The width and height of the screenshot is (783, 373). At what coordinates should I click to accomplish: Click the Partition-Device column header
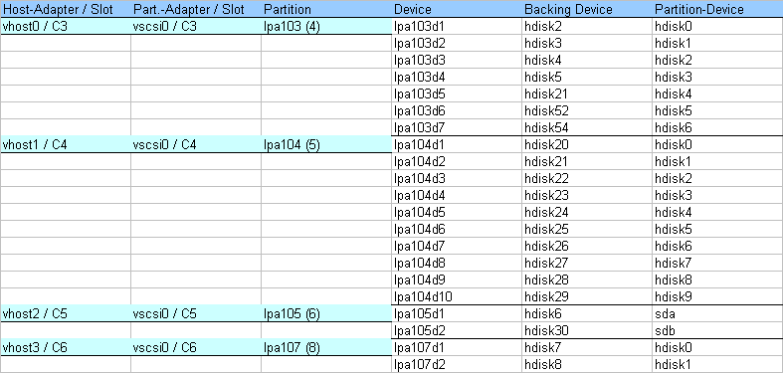point(717,9)
